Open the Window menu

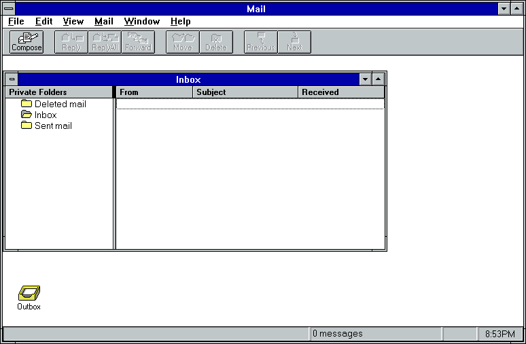tap(141, 22)
